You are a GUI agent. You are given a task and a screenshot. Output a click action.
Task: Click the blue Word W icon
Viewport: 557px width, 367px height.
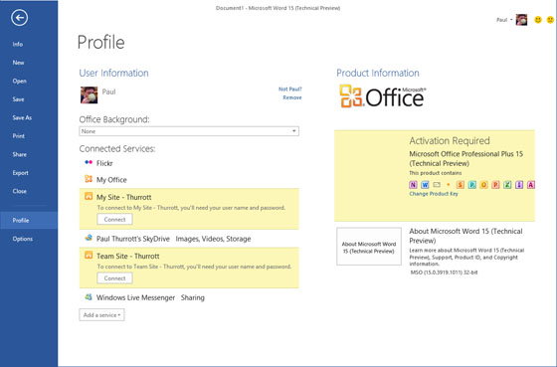[x=425, y=185]
